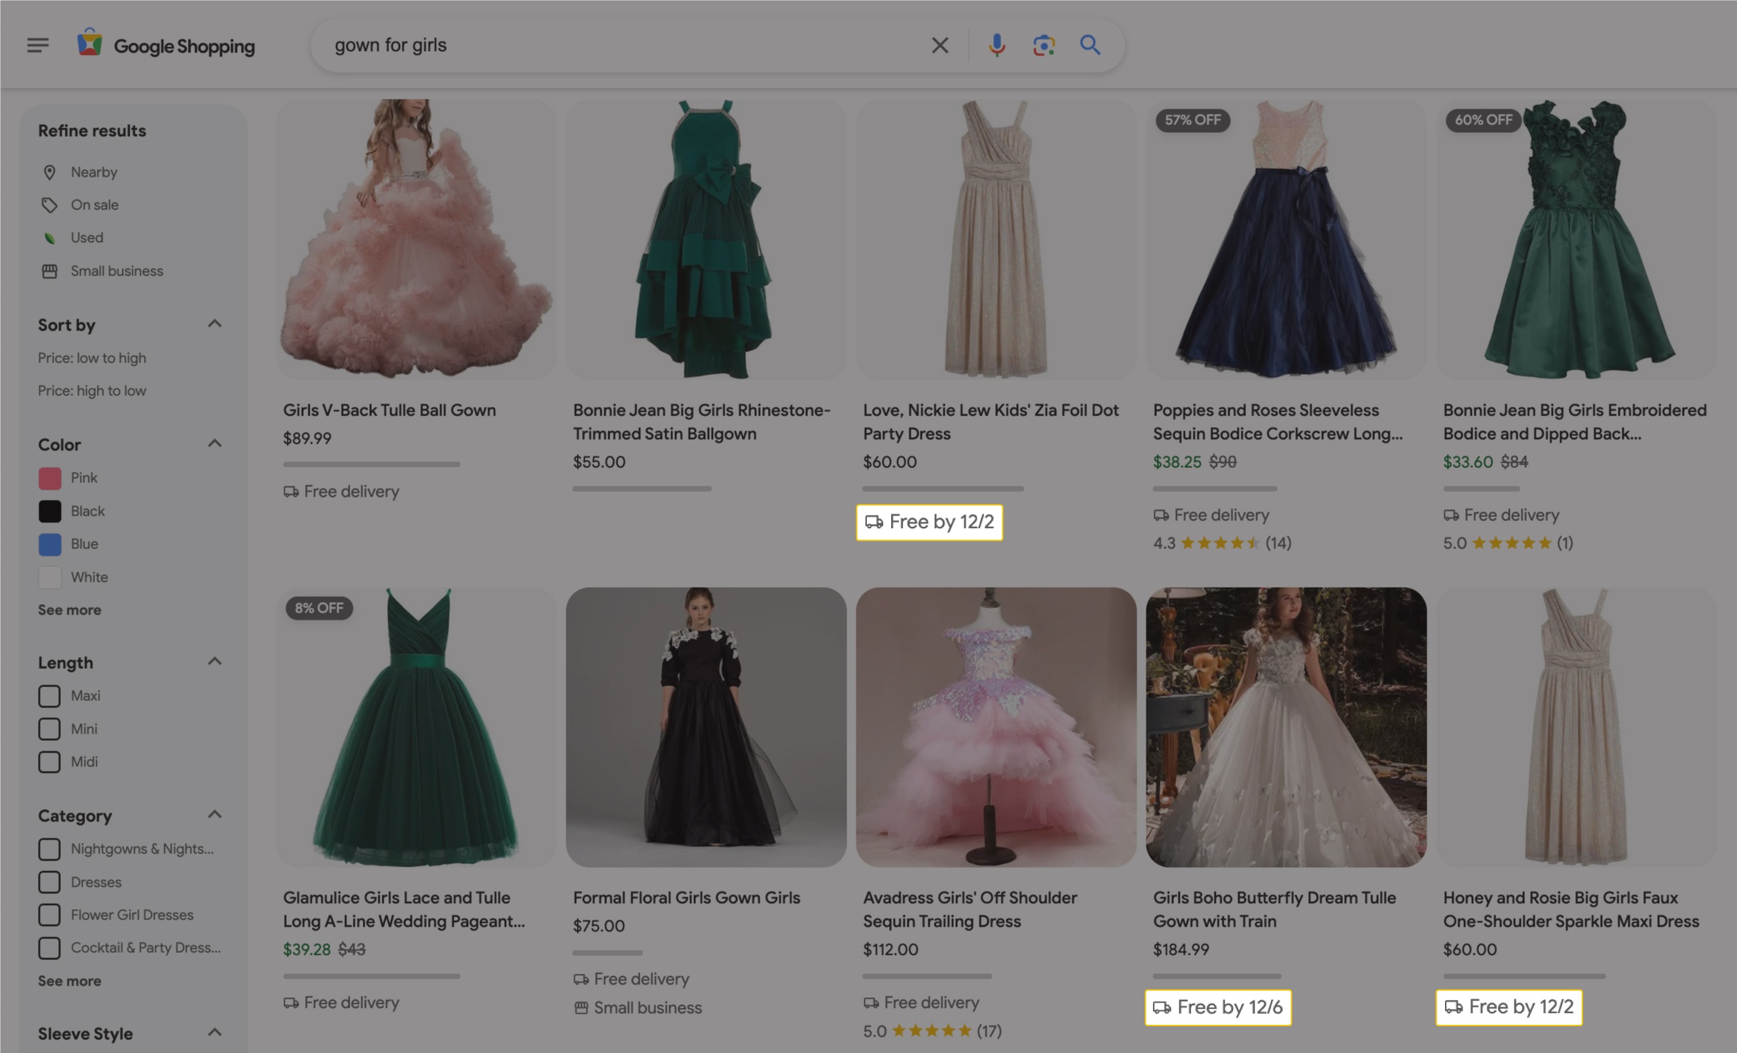Filter results by Small business

[x=117, y=272]
